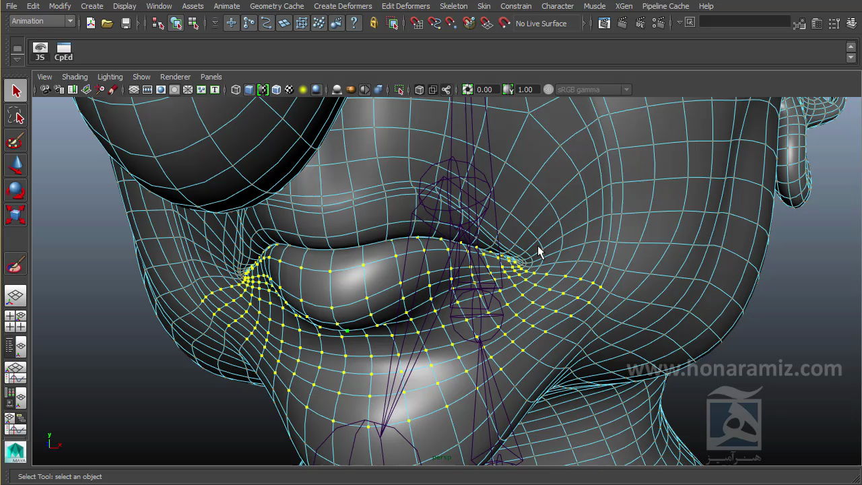Toggle highlight selection mode
This screenshot has height=485, width=862.
(393, 24)
